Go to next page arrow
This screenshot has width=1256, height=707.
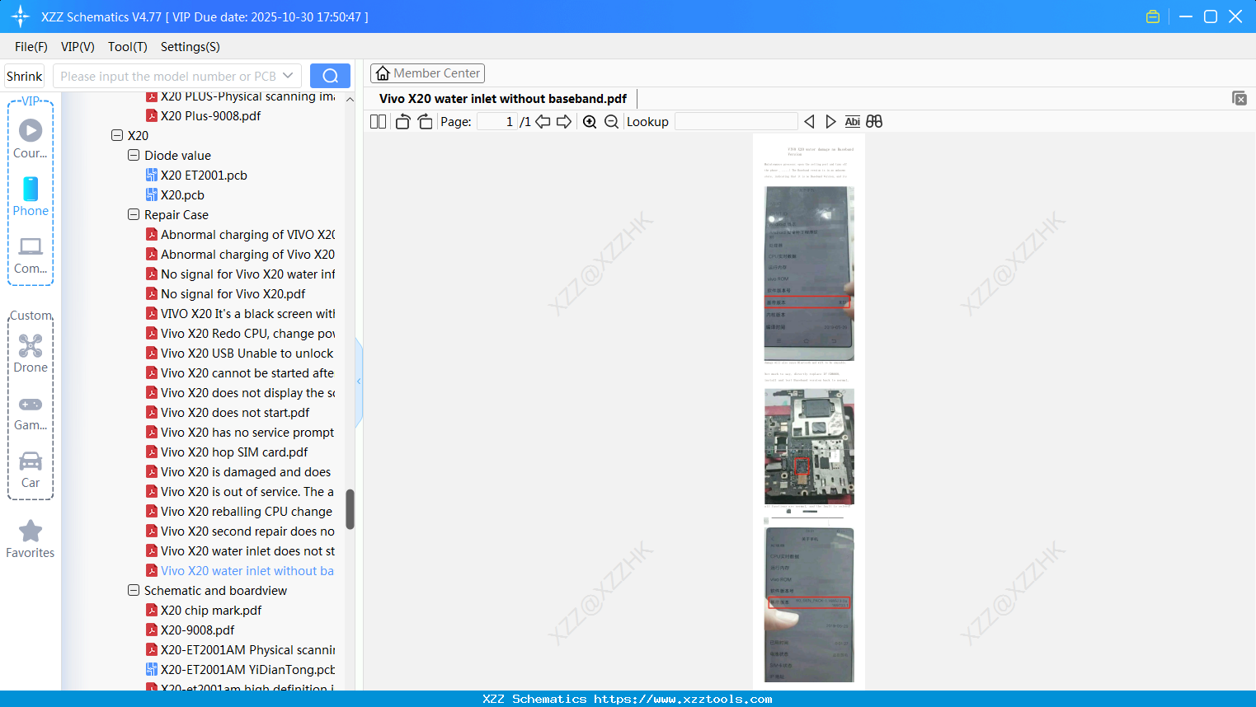pyautogui.click(x=564, y=122)
